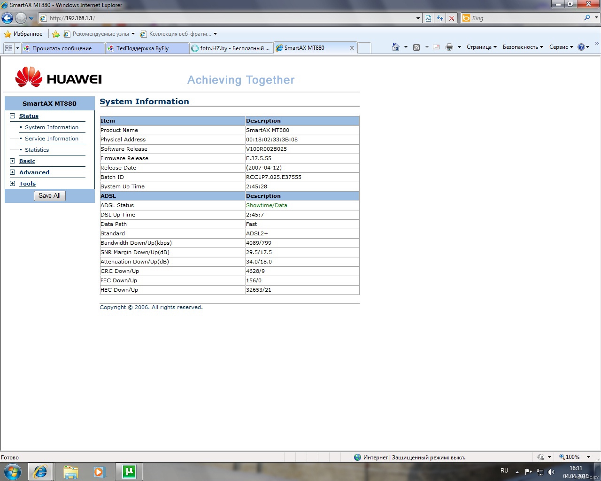Open the Statistics sidebar link

point(37,150)
